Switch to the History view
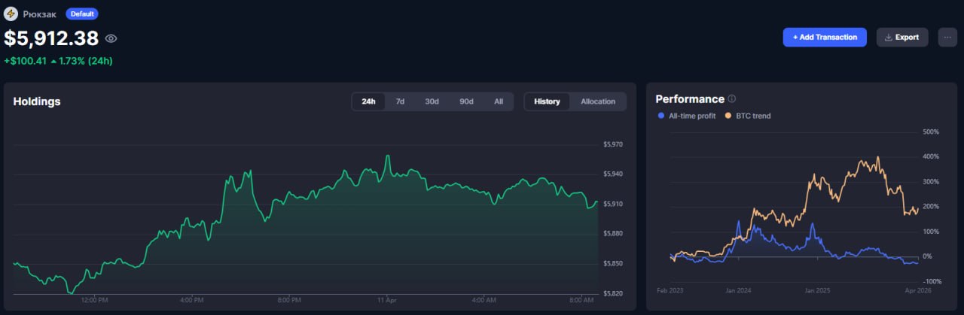Screen dimensions: 964x315 (547, 101)
